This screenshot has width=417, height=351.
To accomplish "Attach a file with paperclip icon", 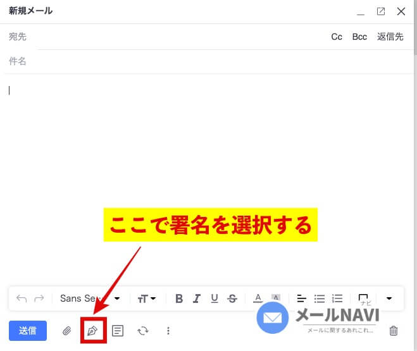I will pyautogui.click(x=66, y=331).
